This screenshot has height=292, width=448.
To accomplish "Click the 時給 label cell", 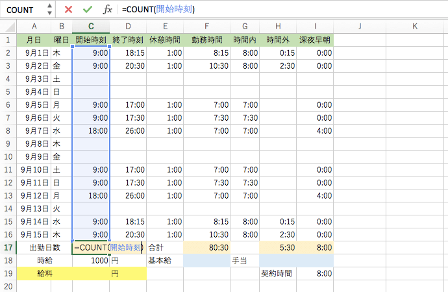I will coord(45,260).
